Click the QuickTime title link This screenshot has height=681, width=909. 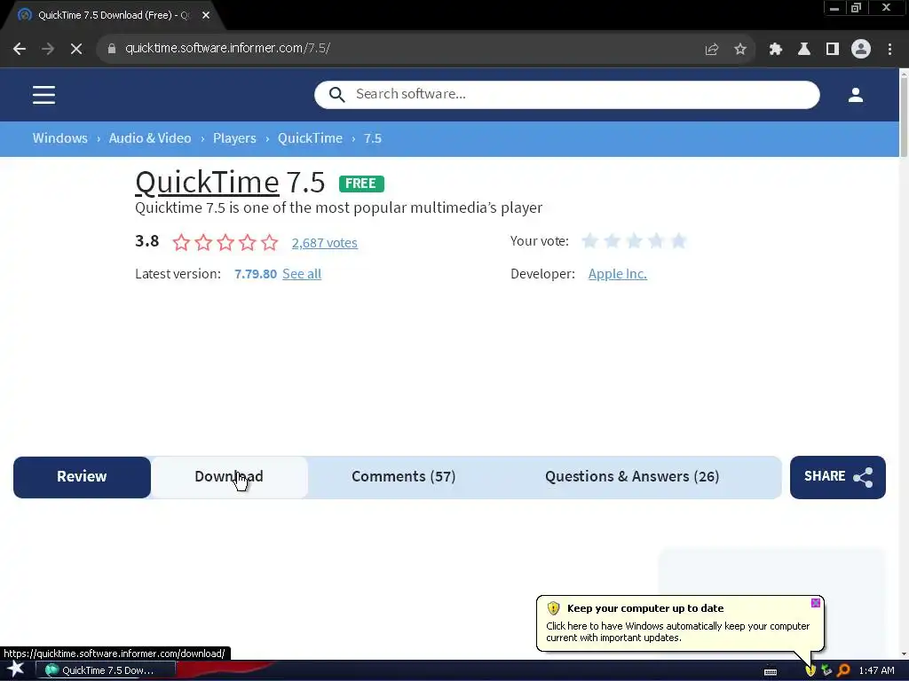click(x=207, y=183)
